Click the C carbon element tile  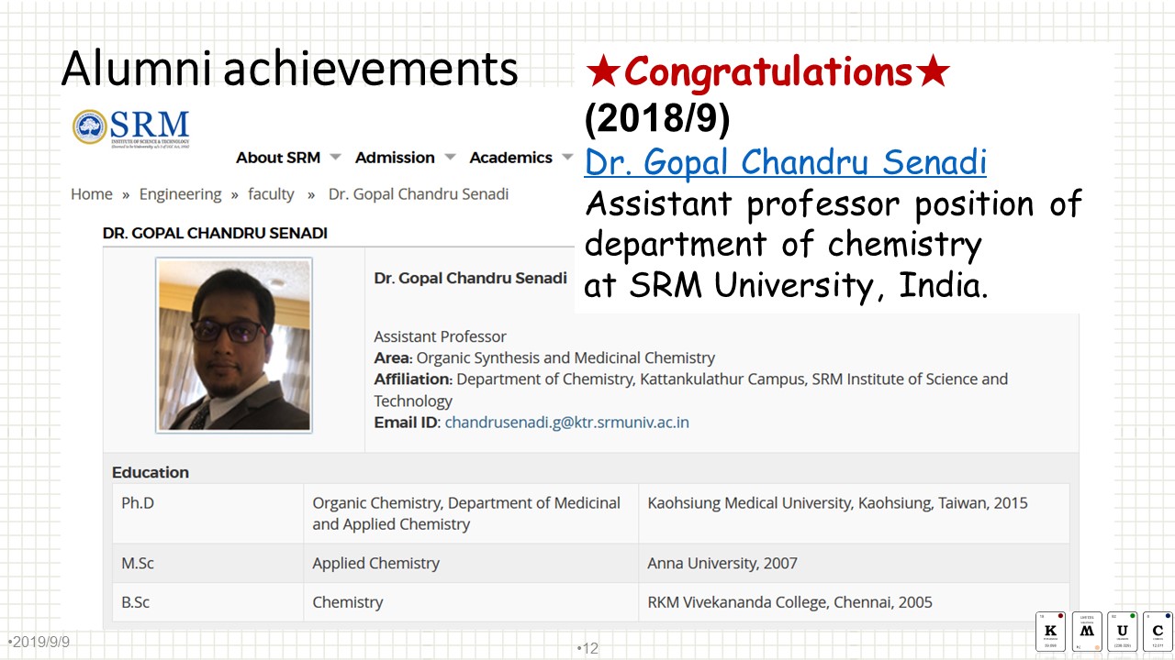1158,632
